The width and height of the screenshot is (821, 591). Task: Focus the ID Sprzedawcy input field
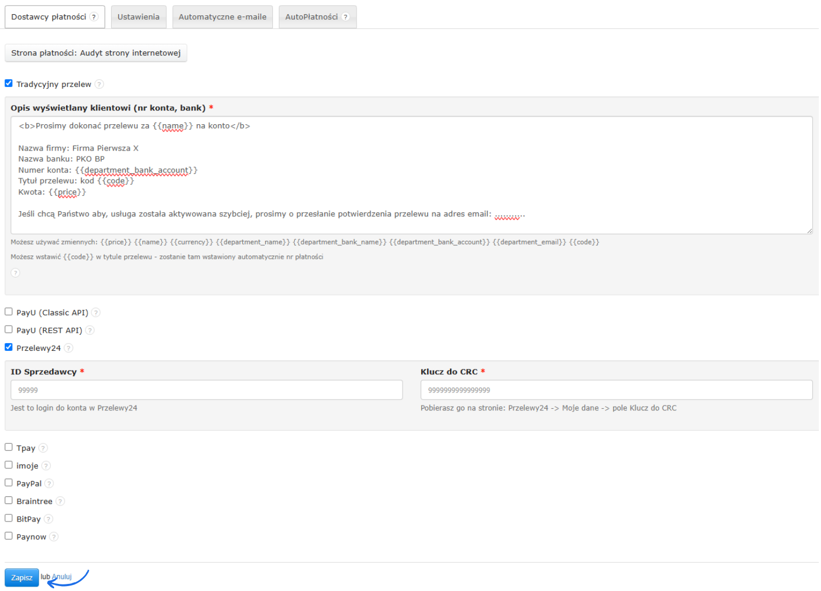(x=207, y=390)
